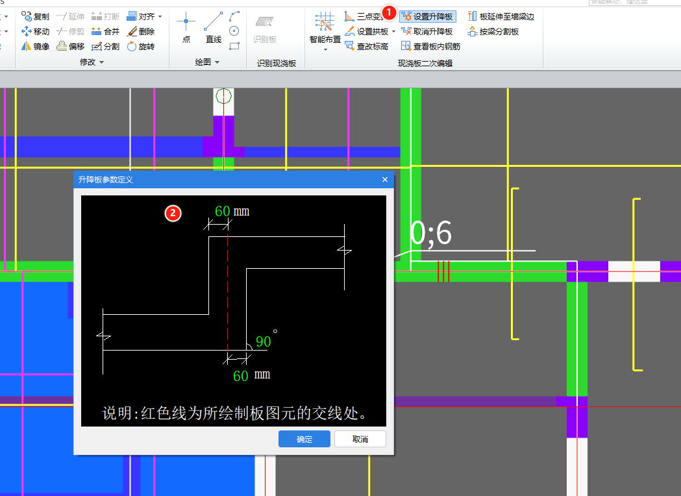This screenshot has width=681, height=496.
Task: Click the 对齐 align tool
Action: click(141, 16)
